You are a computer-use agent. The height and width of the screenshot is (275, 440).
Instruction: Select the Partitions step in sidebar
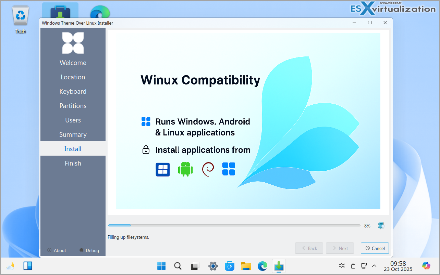click(73, 106)
